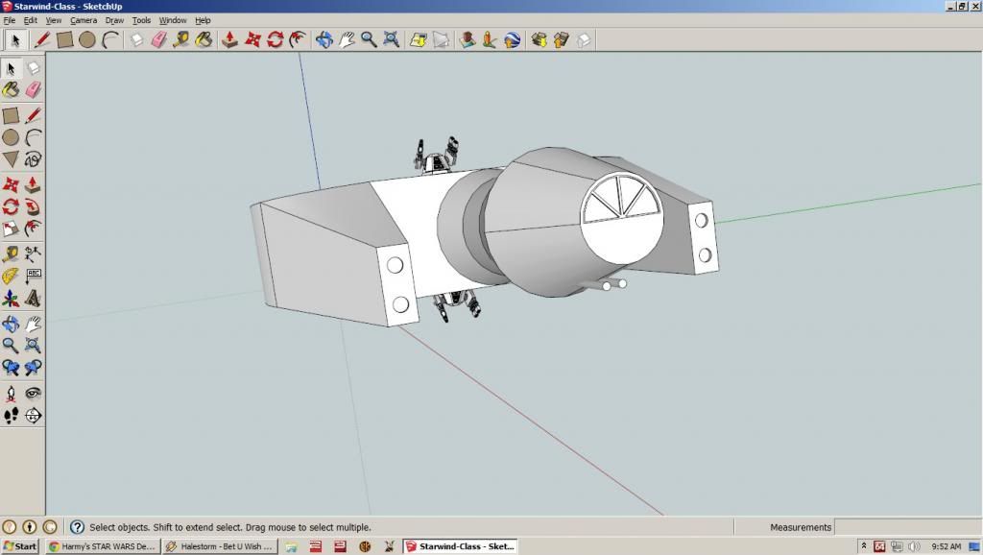Click the help question mark in status bar
The width and height of the screenshot is (983, 555).
click(77, 527)
